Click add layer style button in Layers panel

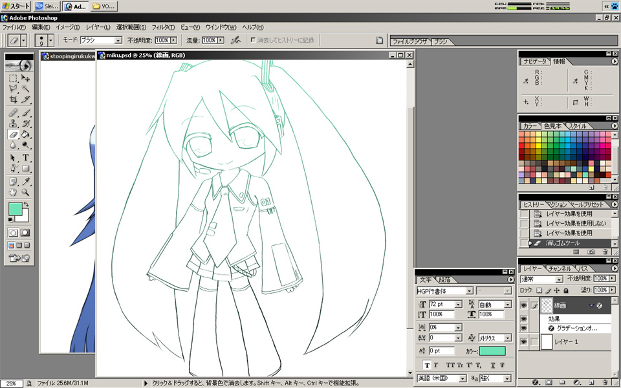(536, 382)
